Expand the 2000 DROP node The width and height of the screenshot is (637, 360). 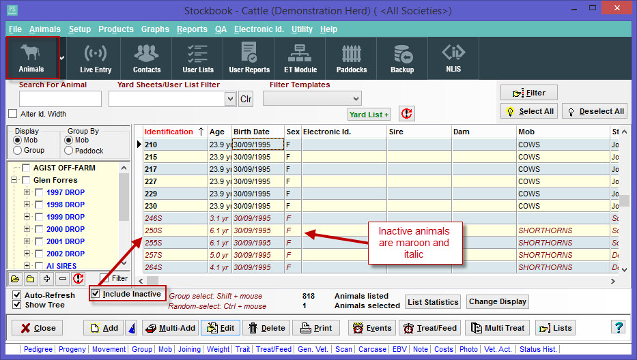pos(27,229)
